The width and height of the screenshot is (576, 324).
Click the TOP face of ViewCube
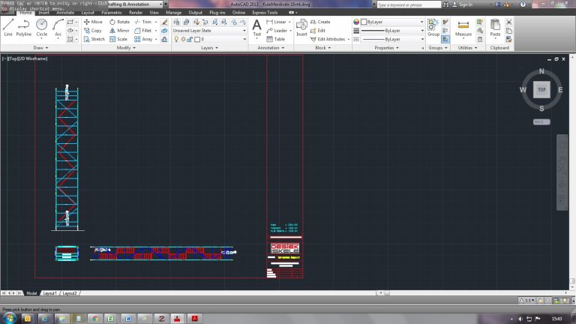[x=541, y=89]
